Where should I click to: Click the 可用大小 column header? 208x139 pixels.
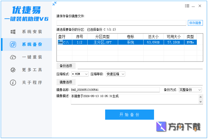pyautogui.click(x=174, y=37)
